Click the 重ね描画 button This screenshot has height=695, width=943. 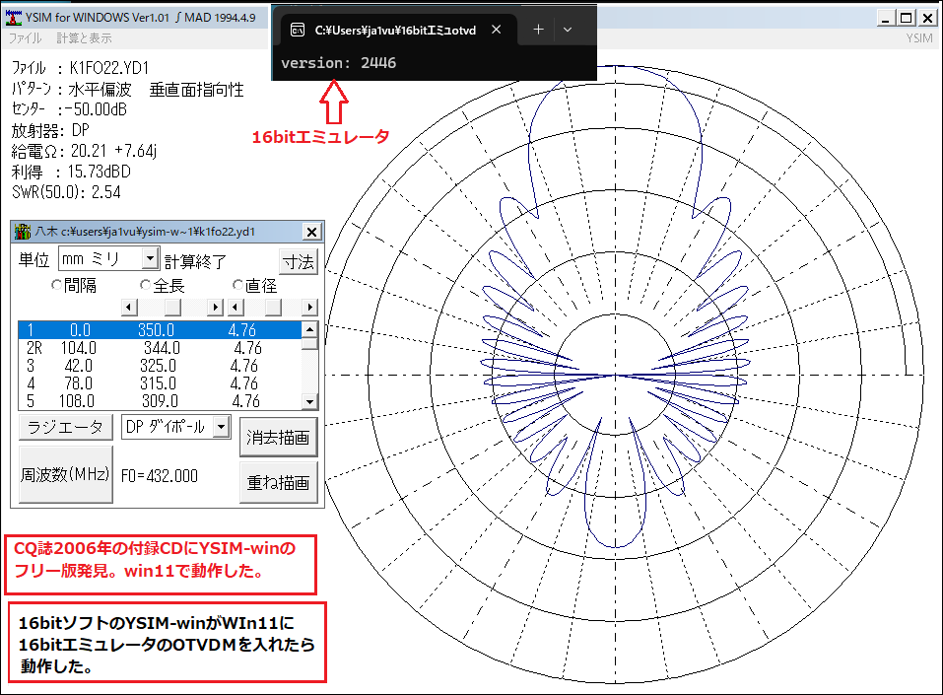278,483
